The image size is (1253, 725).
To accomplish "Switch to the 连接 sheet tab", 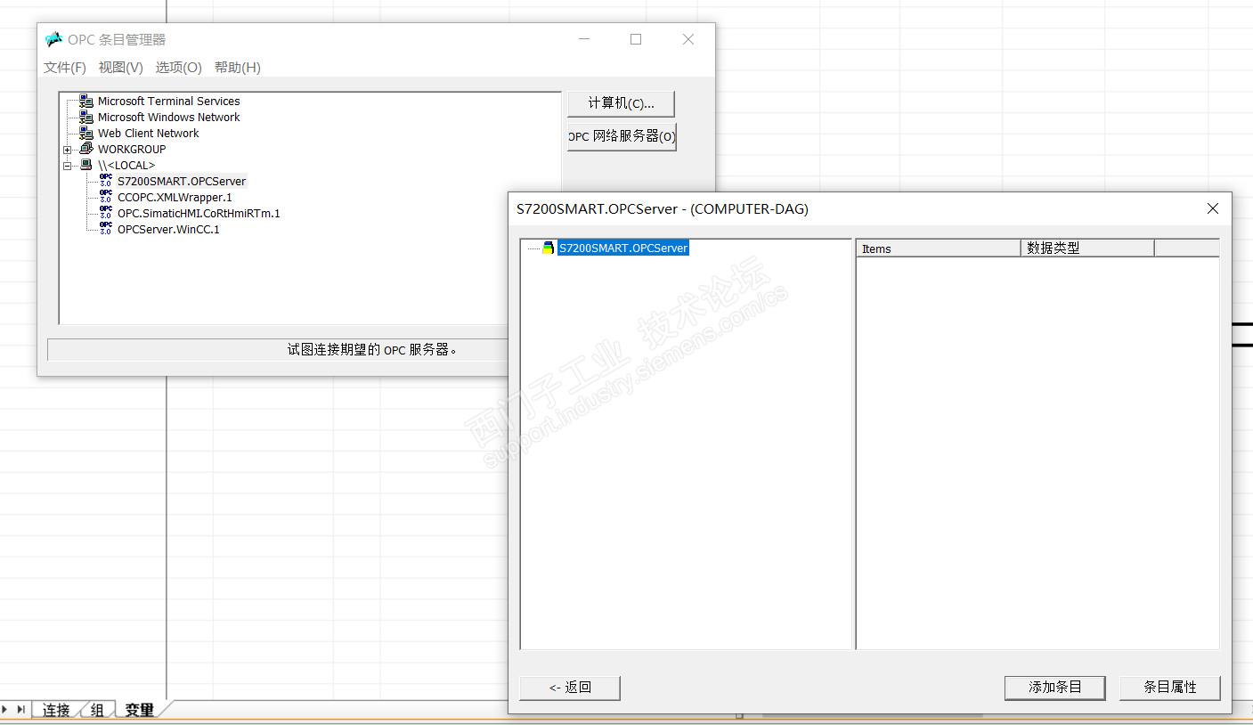I will coord(56,710).
